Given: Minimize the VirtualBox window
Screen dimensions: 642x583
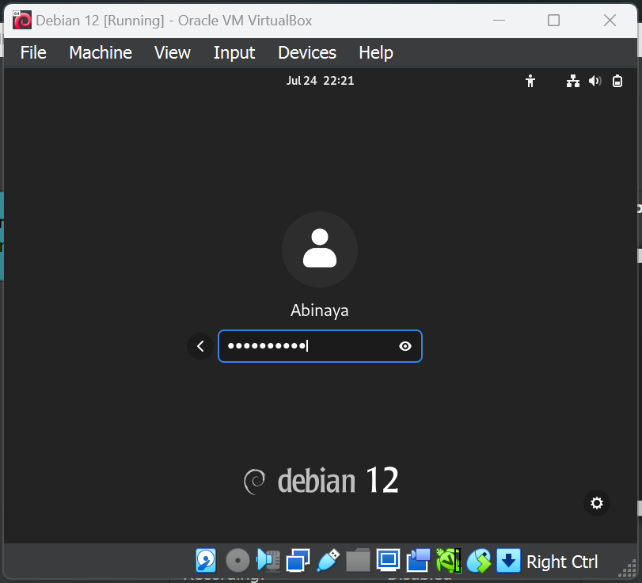Looking at the screenshot, I should (499, 20).
